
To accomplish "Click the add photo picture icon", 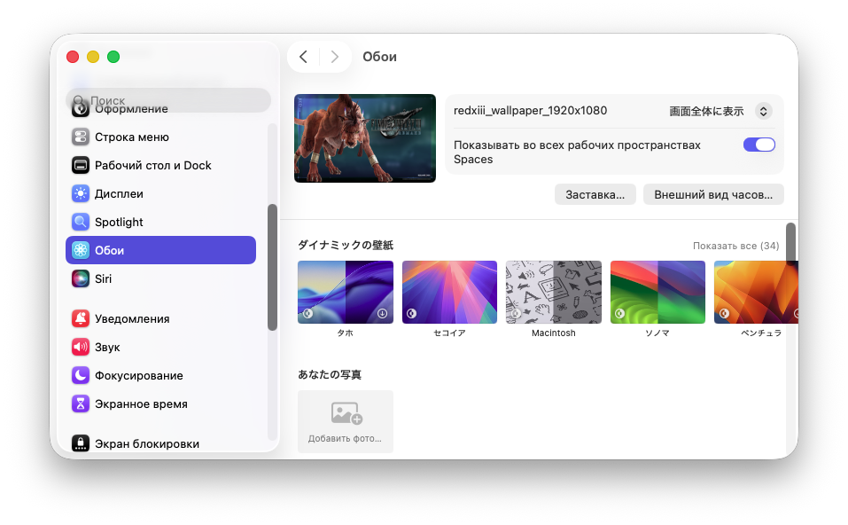I will (x=346, y=413).
